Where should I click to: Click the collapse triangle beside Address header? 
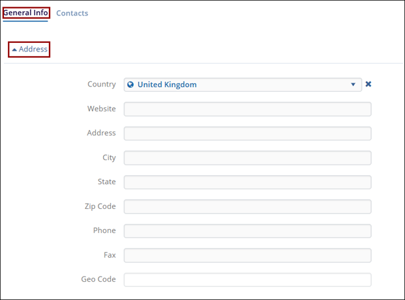[14, 49]
